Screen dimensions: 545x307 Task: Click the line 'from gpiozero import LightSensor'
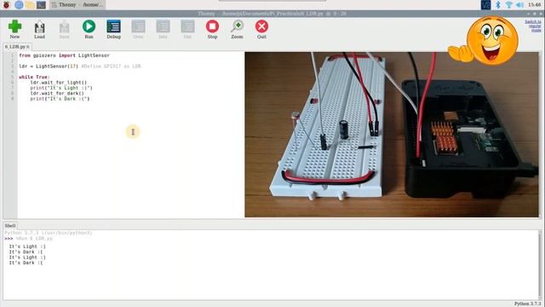point(65,55)
